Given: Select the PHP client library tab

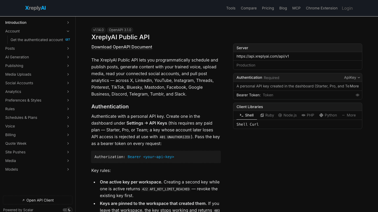Looking at the screenshot, I should click(308, 115).
